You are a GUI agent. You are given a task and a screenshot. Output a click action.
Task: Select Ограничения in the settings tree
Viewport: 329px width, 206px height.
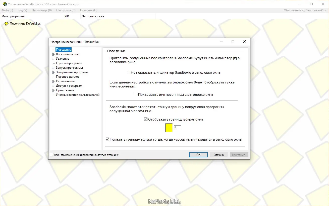coord(65,81)
